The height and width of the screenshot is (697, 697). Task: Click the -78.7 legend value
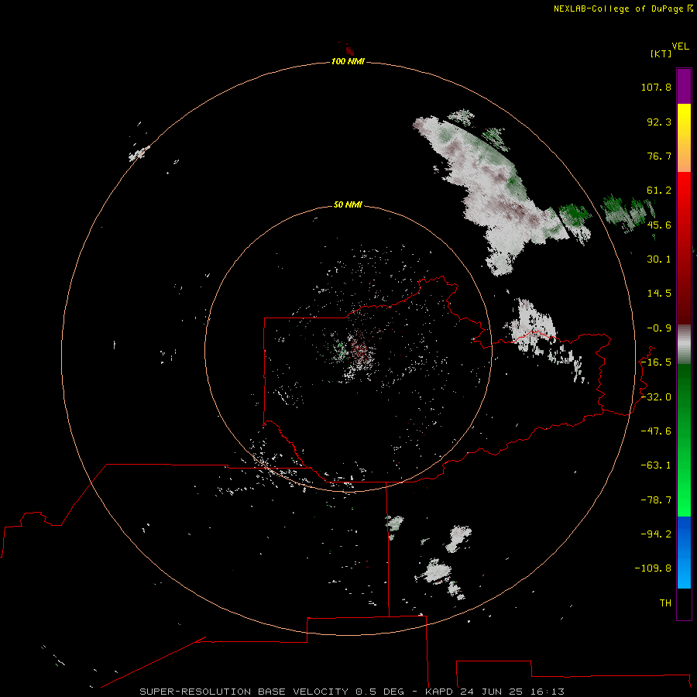656,500
